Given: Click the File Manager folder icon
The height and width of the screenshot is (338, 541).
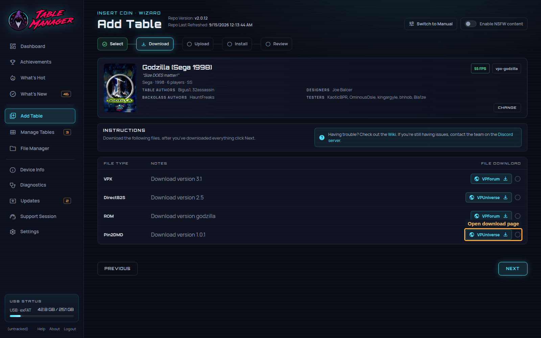Looking at the screenshot, I should (13, 148).
